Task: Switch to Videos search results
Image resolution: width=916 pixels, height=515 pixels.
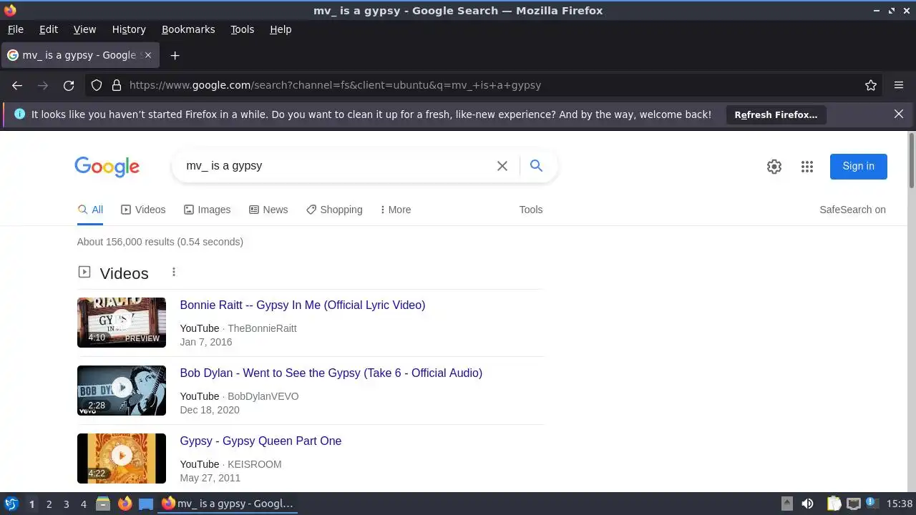Action: pos(143,210)
